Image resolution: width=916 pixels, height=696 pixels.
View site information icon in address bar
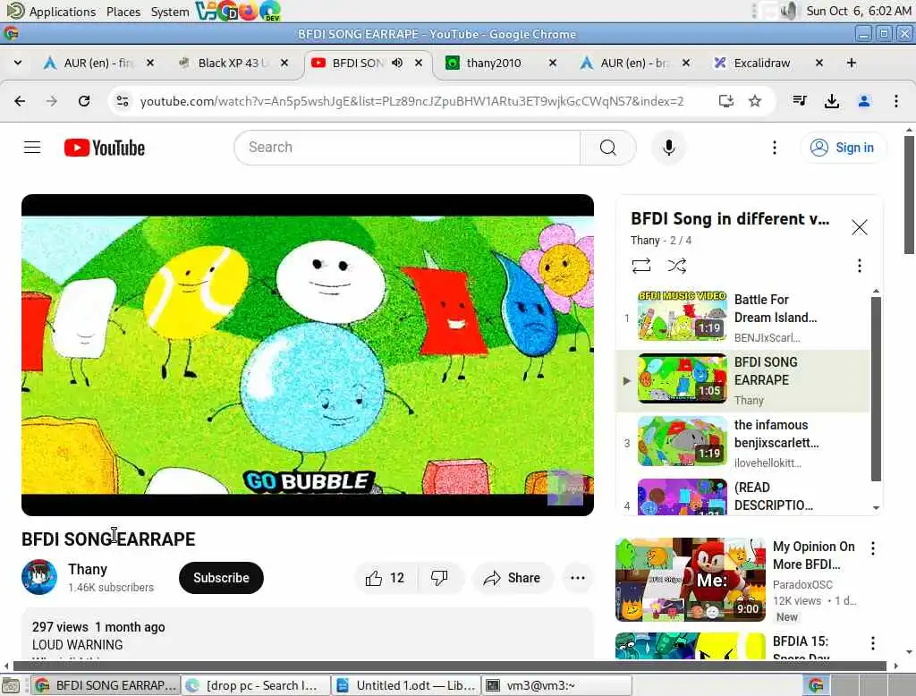[x=123, y=101]
